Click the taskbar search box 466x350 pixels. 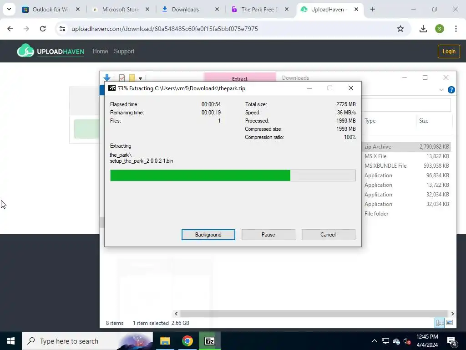87,341
